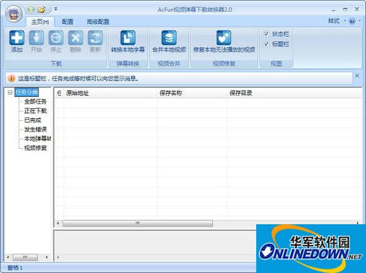Sort by 保存名称 column header

point(192,93)
